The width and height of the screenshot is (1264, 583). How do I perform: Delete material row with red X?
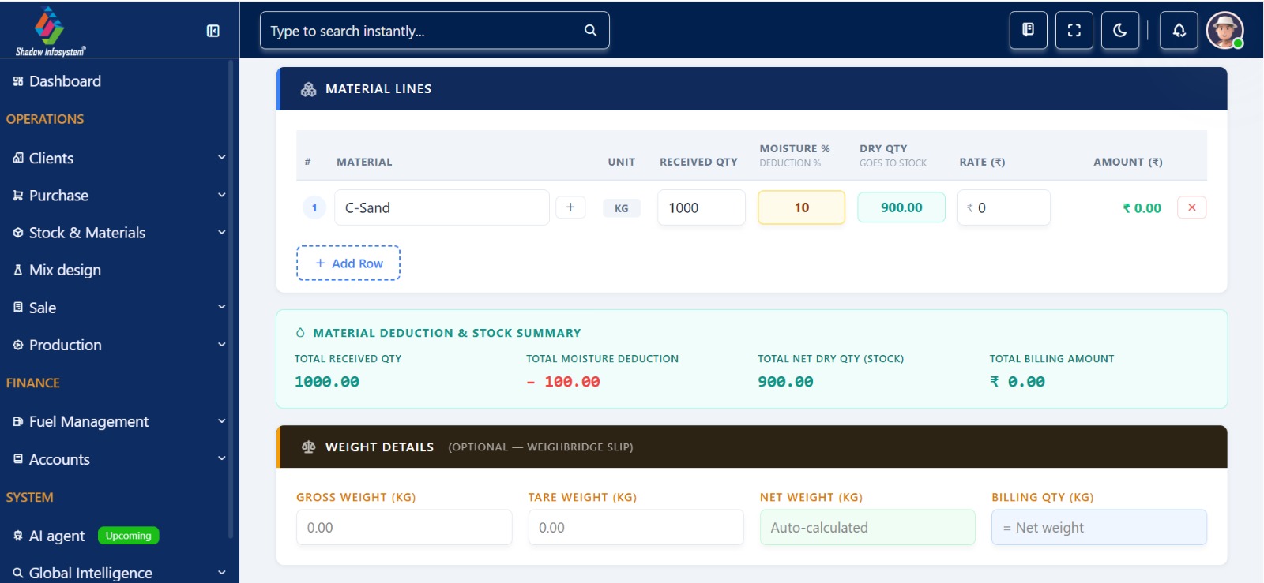click(x=1191, y=207)
